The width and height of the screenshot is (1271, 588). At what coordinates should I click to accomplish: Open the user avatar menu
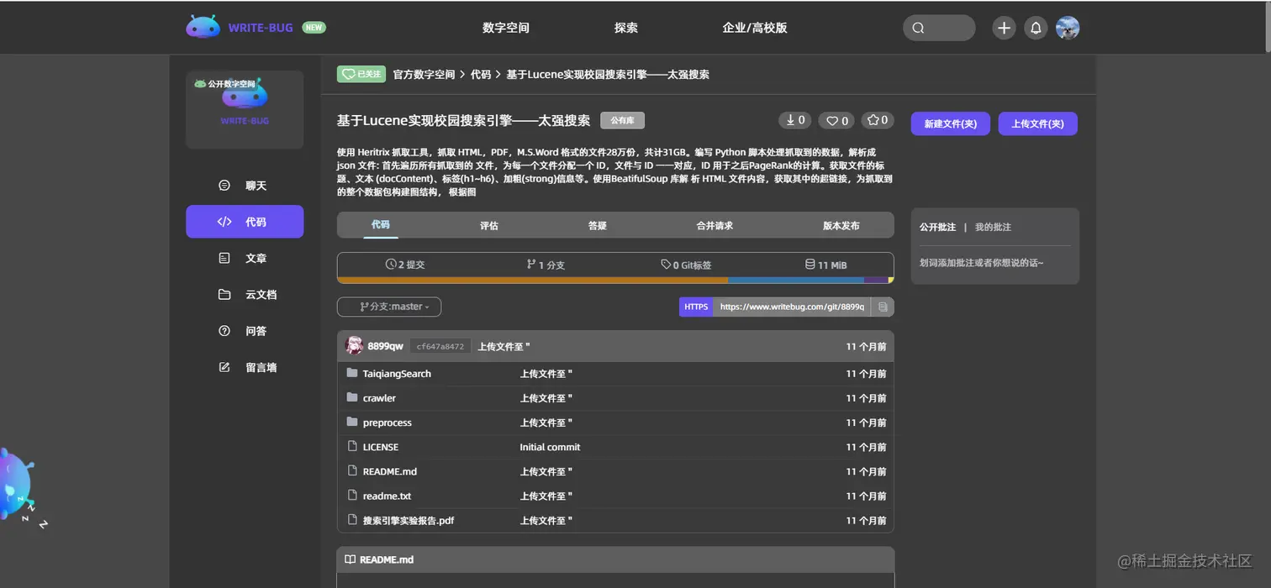pos(1067,27)
